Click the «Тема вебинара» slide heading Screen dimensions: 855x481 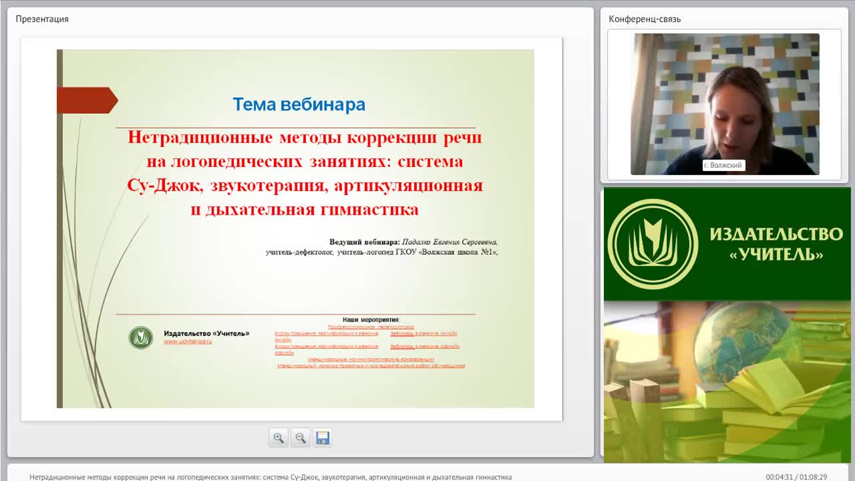(x=299, y=105)
